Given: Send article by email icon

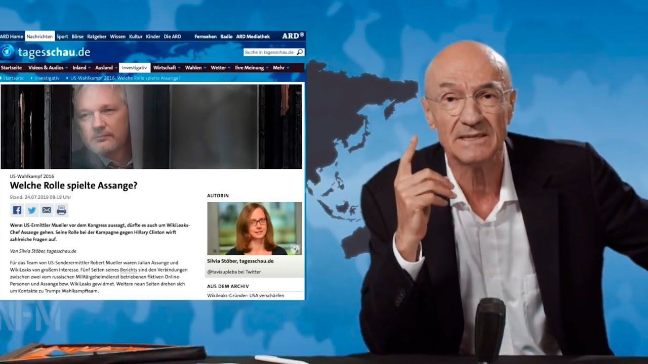Looking at the screenshot, I should coord(47,210).
